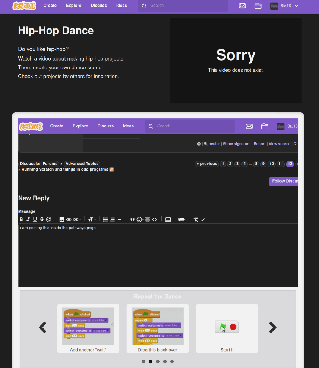Image resolution: width=319 pixels, height=368 pixels.
Task: Open the emoji smiley dropdown
Action: click(x=140, y=219)
